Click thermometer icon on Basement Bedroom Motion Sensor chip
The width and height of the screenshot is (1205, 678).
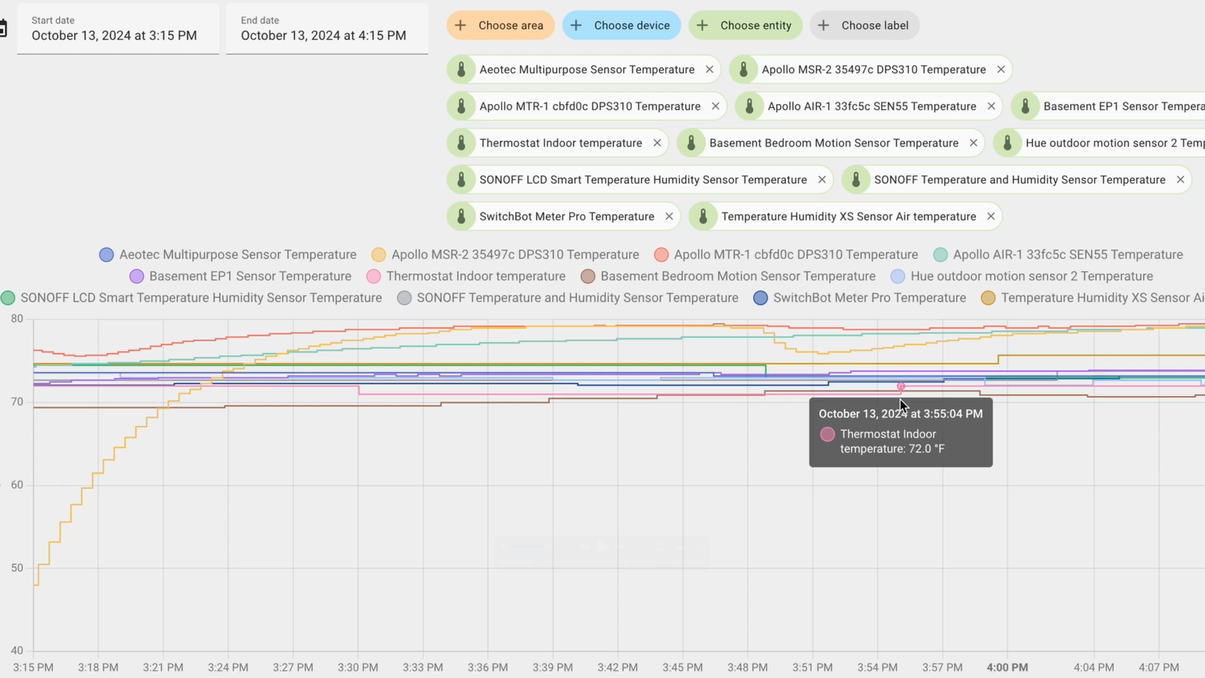pyautogui.click(x=691, y=143)
